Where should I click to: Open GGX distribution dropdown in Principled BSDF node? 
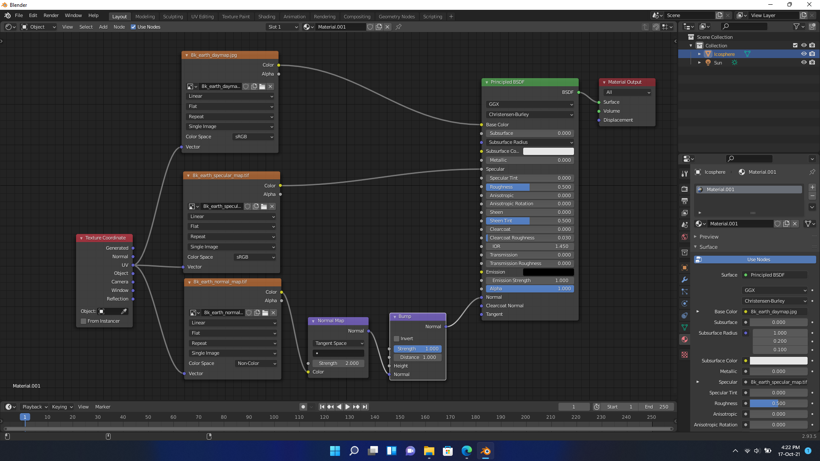(x=530, y=105)
